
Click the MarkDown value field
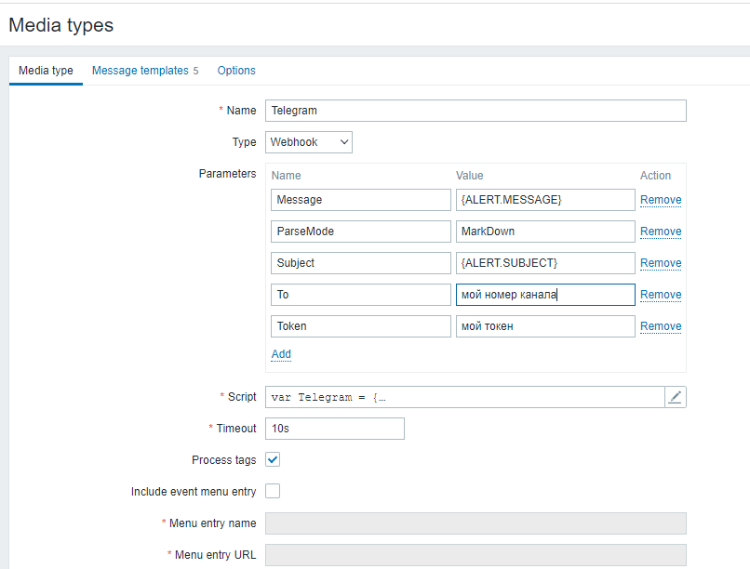(545, 232)
